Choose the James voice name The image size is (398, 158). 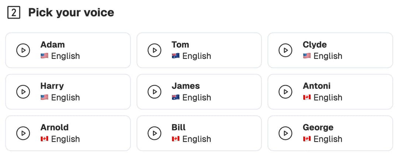point(186,86)
